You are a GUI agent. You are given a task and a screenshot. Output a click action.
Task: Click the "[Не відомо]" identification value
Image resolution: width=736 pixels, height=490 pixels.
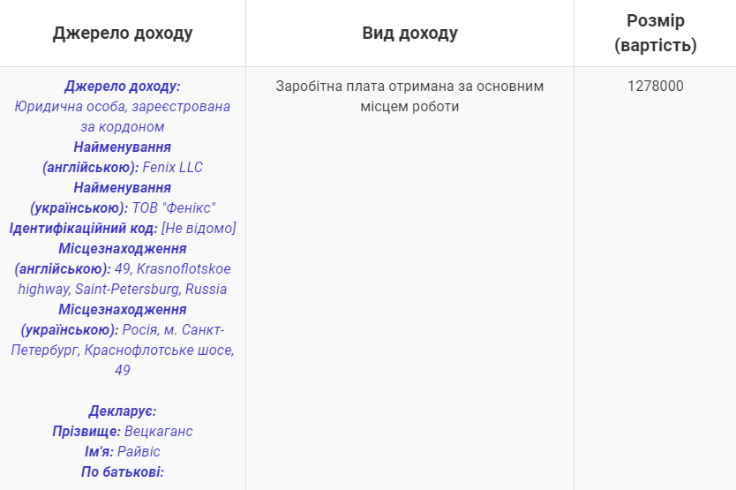pos(199,229)
